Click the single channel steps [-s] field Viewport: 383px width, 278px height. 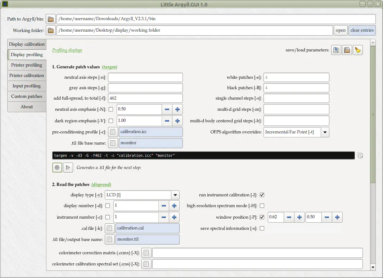(296, 99)
